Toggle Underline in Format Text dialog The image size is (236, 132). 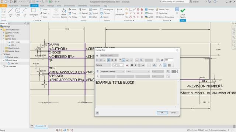pos(139,65)
